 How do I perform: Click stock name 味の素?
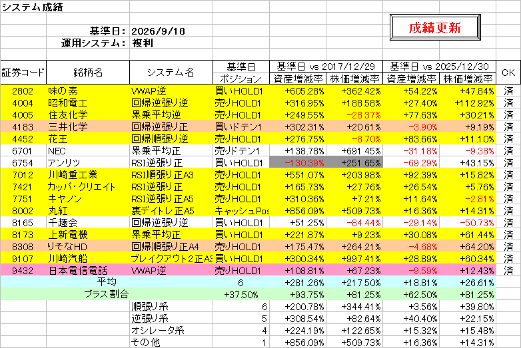[63, 91]
